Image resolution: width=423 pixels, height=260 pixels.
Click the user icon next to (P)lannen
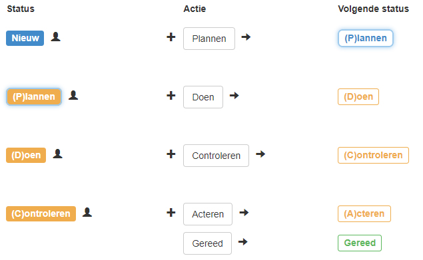[73, 95]
